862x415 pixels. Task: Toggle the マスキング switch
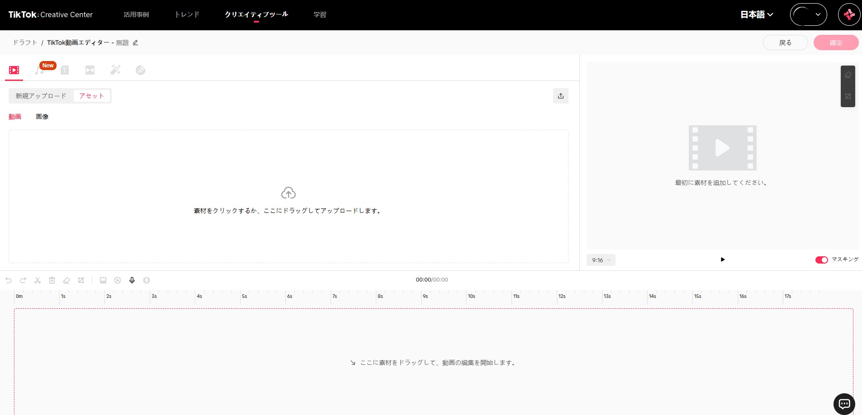(x=821, y=259)
